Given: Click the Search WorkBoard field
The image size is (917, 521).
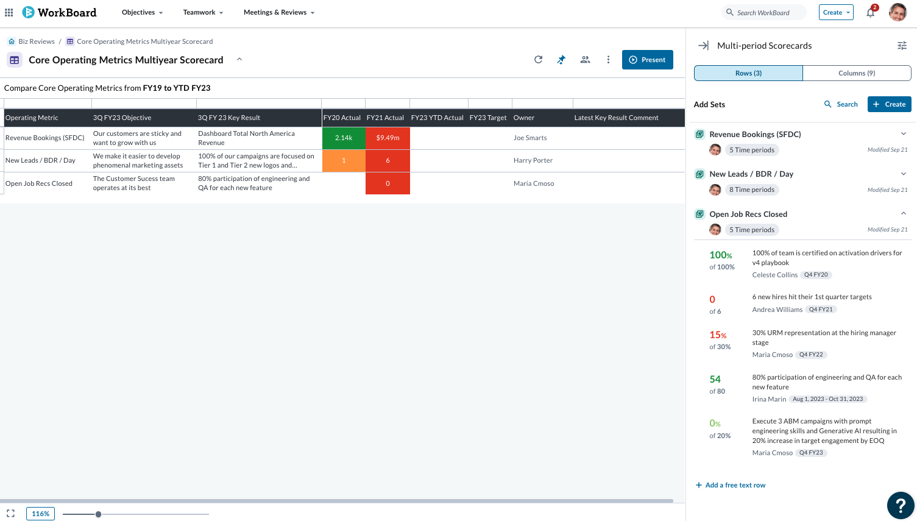Looking at the screenshot, I should pos(763,12).
